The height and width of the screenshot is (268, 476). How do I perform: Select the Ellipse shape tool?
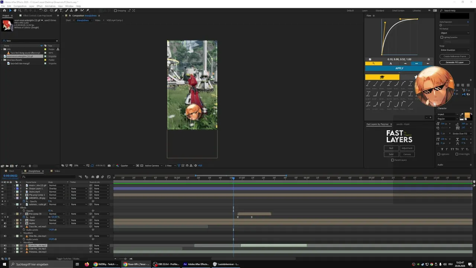pos(51,10)
